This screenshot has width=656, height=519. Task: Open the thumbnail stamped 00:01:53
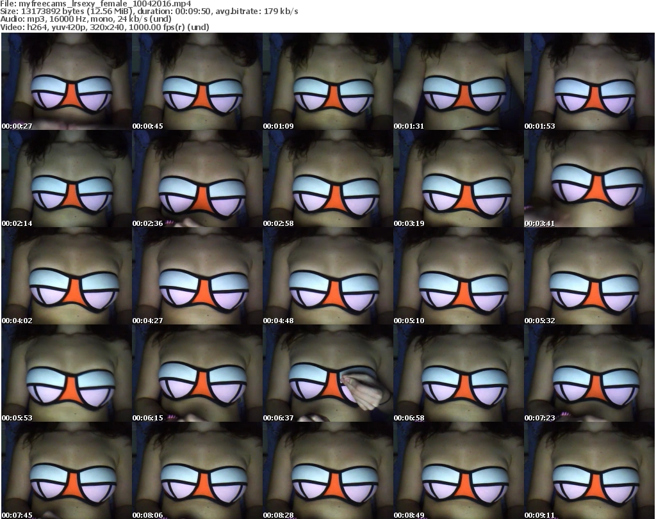pyautogui.click(x=589, y=81)
